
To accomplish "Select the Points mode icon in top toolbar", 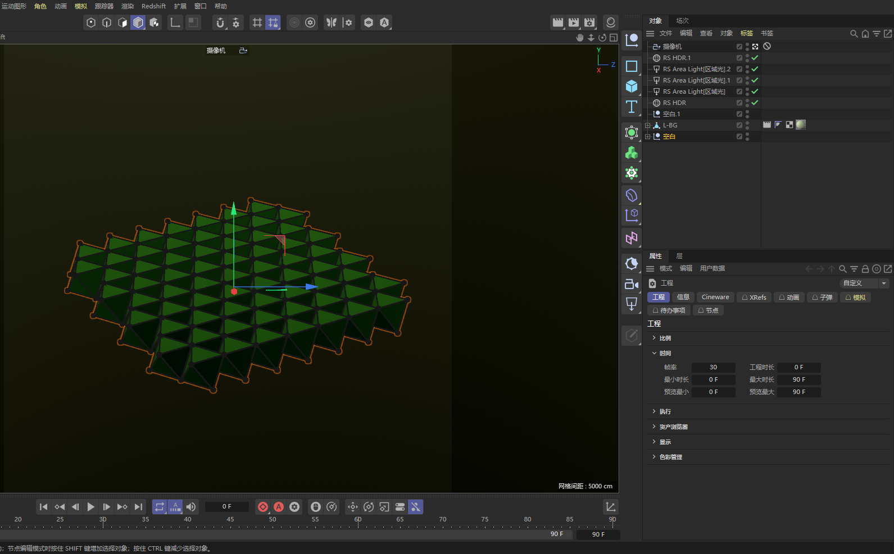I will tap(91, 22).
